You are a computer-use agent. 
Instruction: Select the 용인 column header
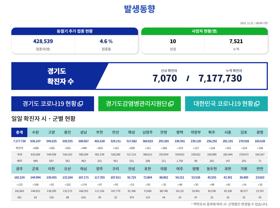[x=67, y=132]
